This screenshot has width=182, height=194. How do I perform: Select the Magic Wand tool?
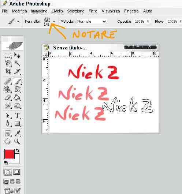pyautogui.click(x=17, y=63)
